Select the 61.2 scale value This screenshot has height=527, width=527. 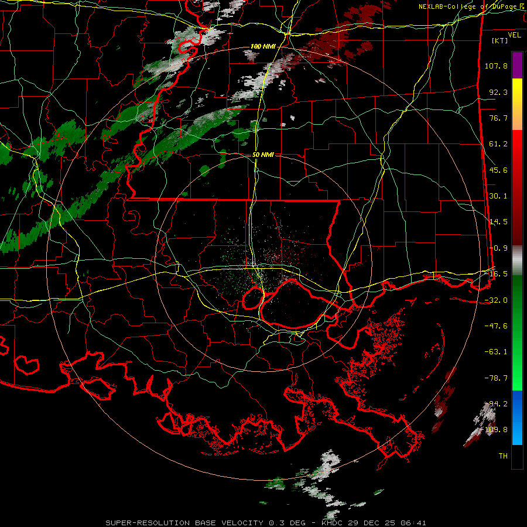coord(498,144)
